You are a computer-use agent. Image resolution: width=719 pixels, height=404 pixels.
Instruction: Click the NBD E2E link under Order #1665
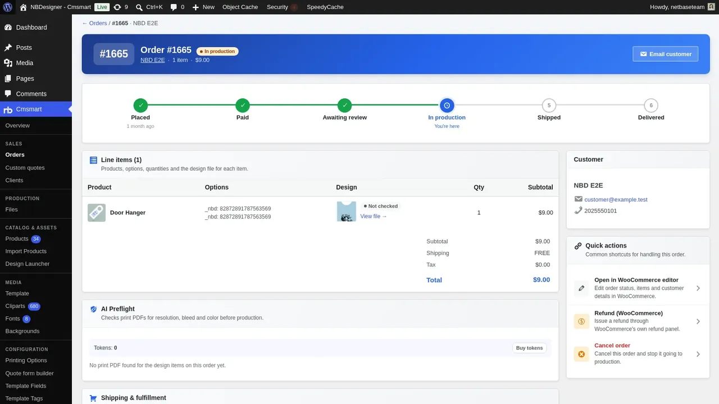pos(153,60)
